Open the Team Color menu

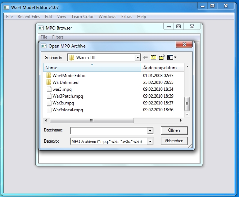(x=82, y=17)
